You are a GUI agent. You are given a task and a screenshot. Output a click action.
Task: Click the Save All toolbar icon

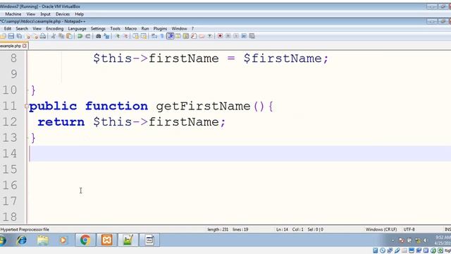[19, 36]
